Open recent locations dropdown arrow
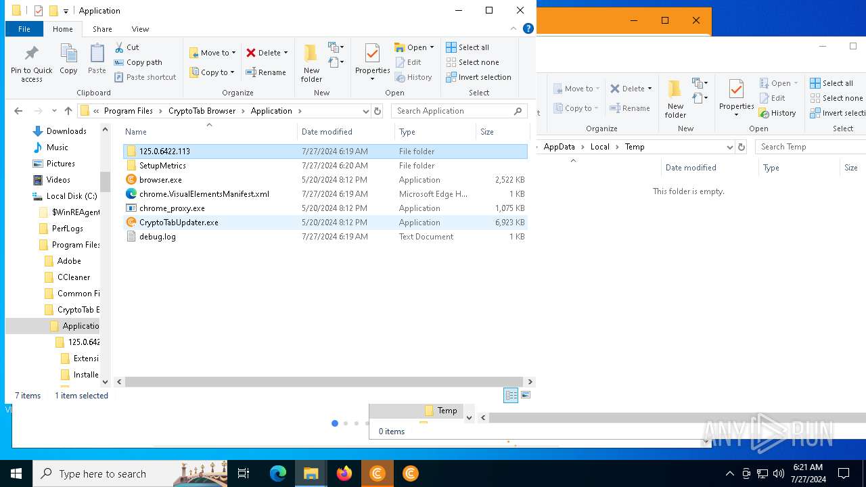866x487 pixels. [54, 111]
